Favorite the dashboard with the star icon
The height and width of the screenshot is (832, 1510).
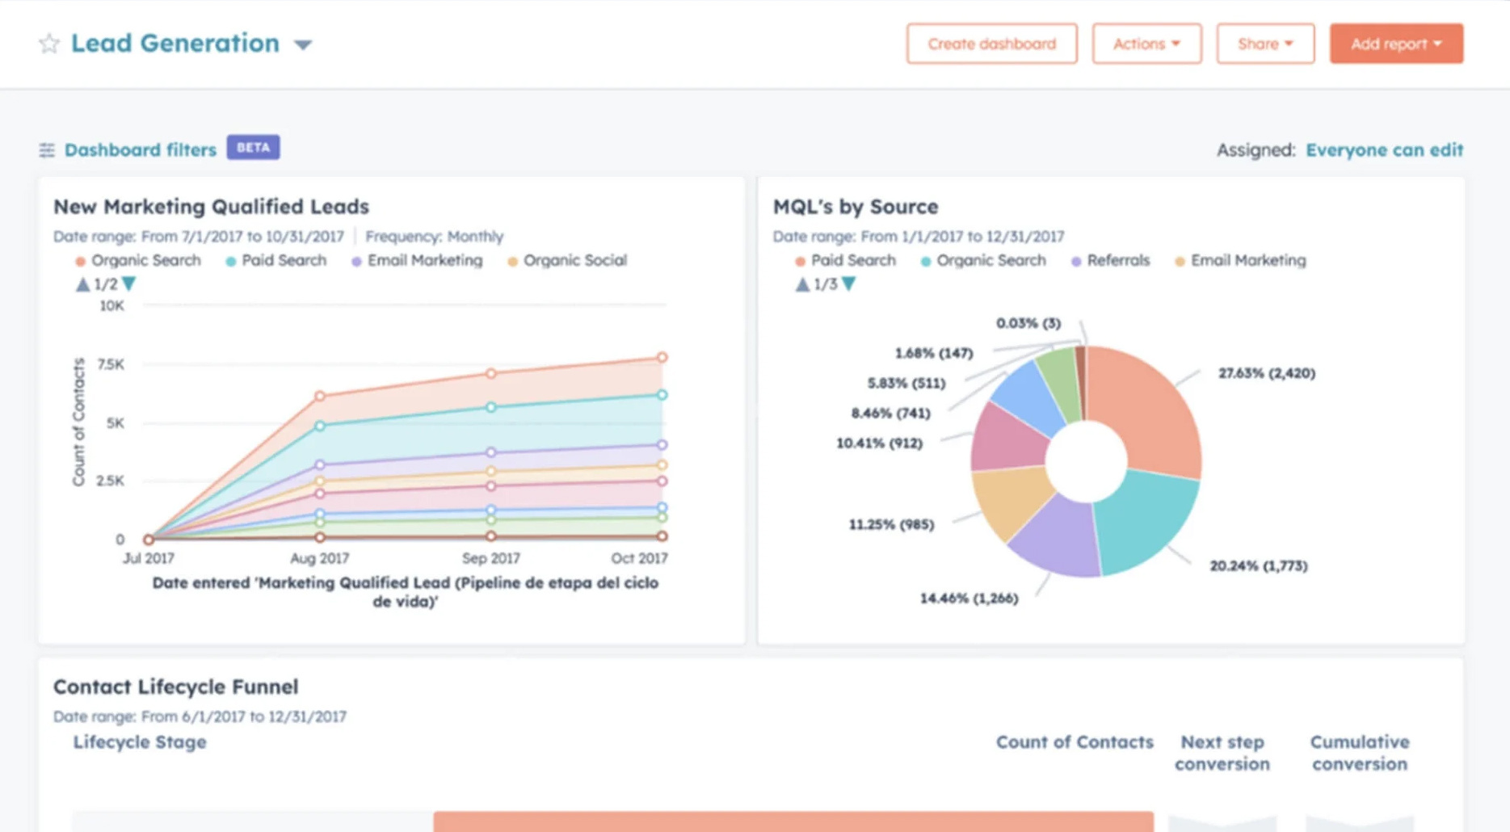click(49, 44)
